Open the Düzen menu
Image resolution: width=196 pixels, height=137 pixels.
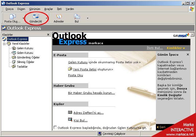21,9
